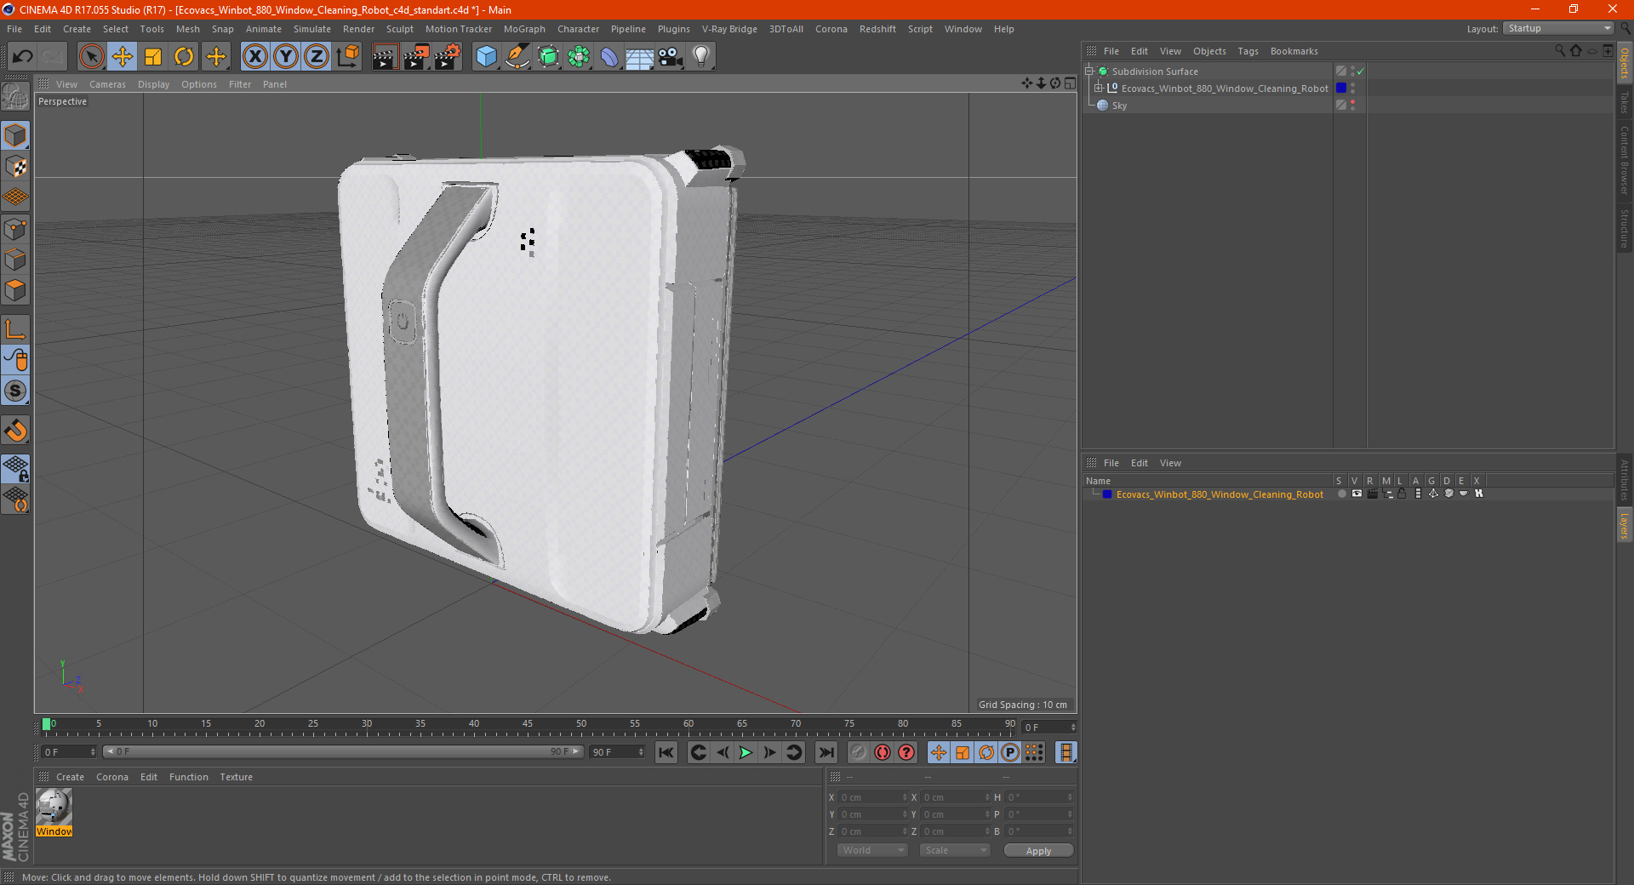Play animation forward
Screen dimensions: 1634x885
click(746, 752)
